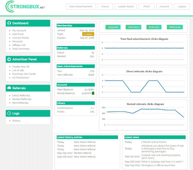193x170 pixels.
Task: Open Direct Referrals in the sidebar
Action: (21, 96)
